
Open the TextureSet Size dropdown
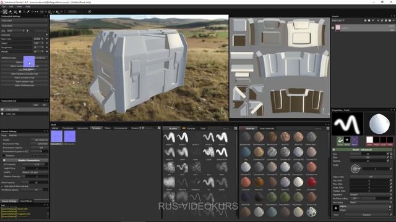pyautogui.click(x=15, y=31)
